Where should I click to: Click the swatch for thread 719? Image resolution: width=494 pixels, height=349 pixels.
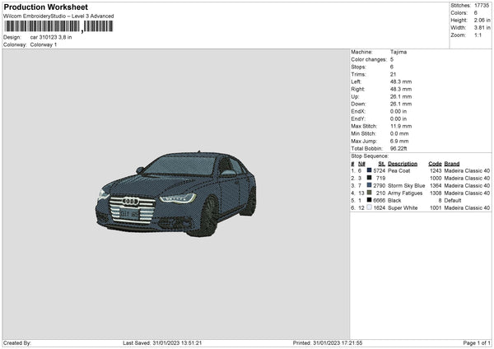[x=370, y=178]
